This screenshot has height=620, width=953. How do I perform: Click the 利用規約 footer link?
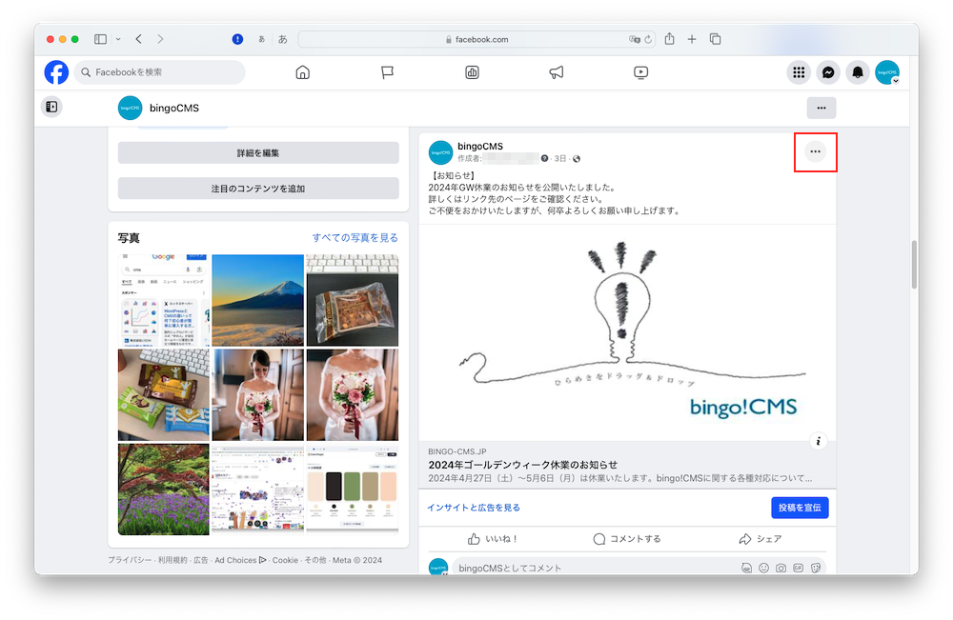172,560
